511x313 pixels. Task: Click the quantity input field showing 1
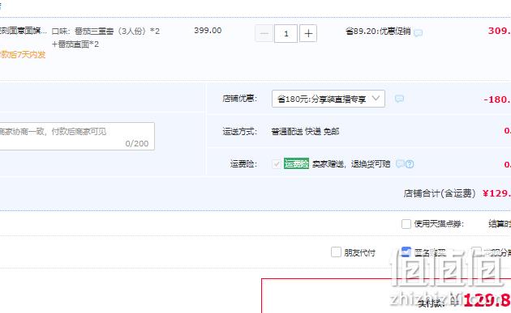pyautogui.click(x=286, y=33)
